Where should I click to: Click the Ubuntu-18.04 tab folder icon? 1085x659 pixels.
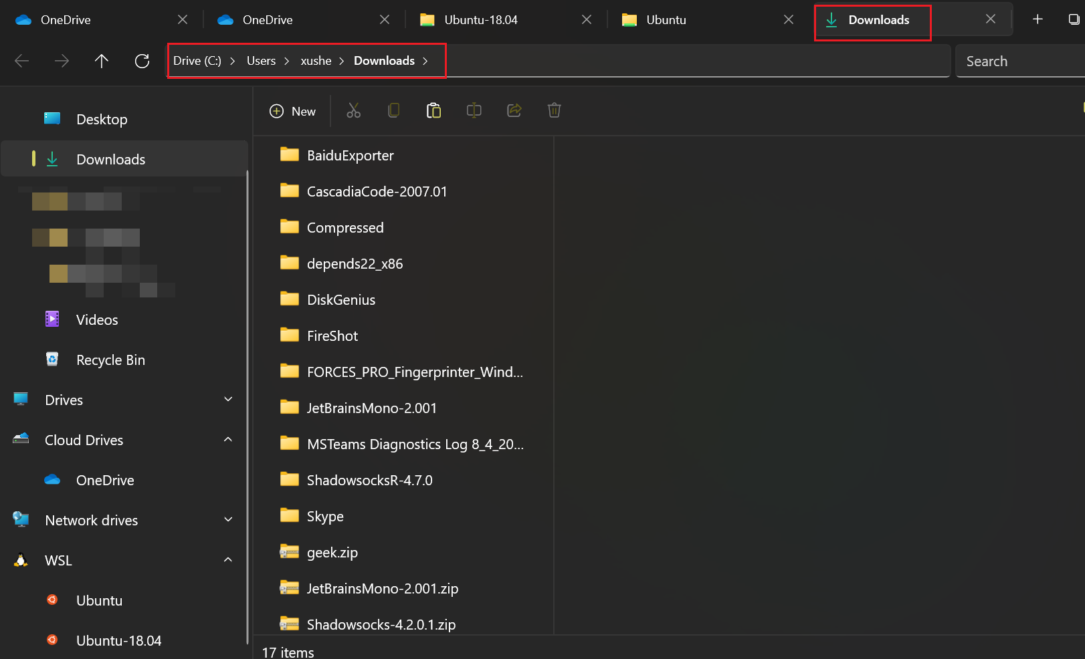(427, 20)
